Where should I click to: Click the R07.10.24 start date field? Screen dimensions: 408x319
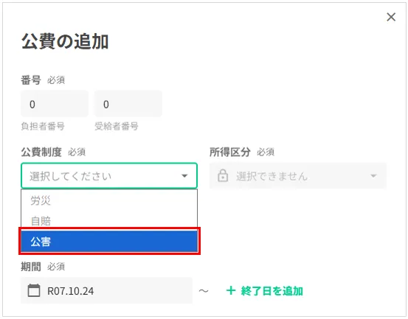click(x=106, y=290)
